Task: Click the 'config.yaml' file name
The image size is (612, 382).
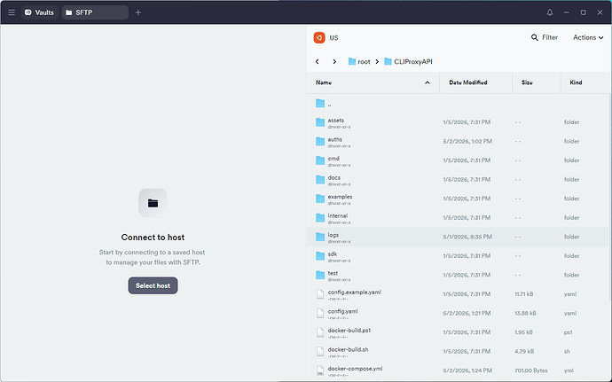Action: click(x=342, y=311)
